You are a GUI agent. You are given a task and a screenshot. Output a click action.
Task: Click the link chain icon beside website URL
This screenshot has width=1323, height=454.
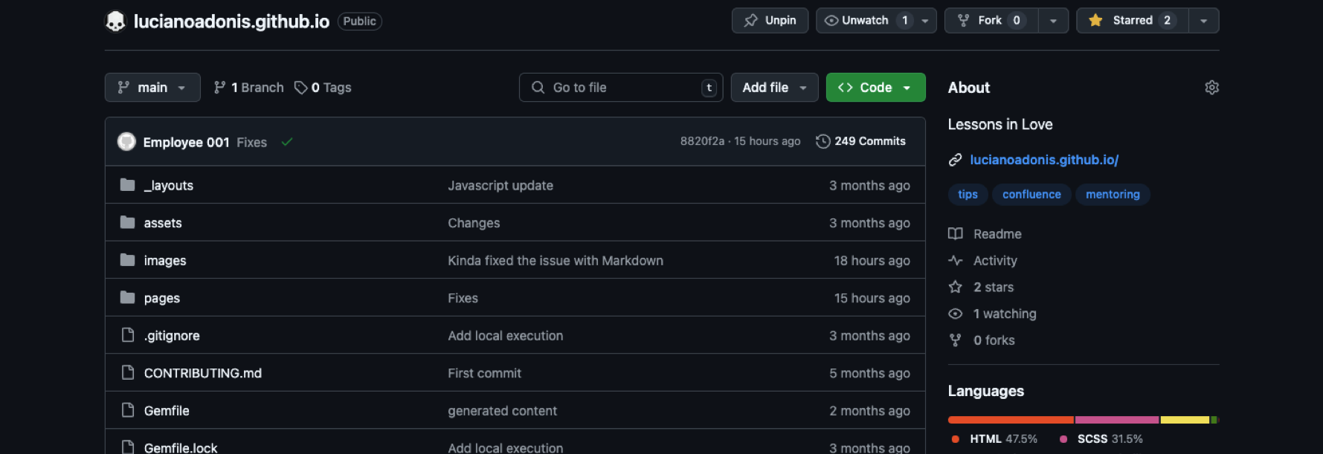[x=956, y=160]
